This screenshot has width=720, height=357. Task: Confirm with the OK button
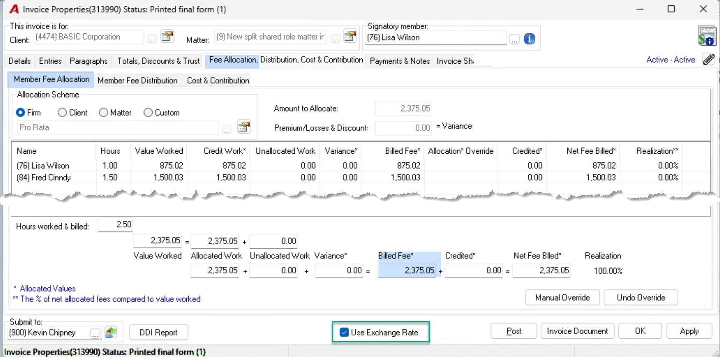click(640, 331)
